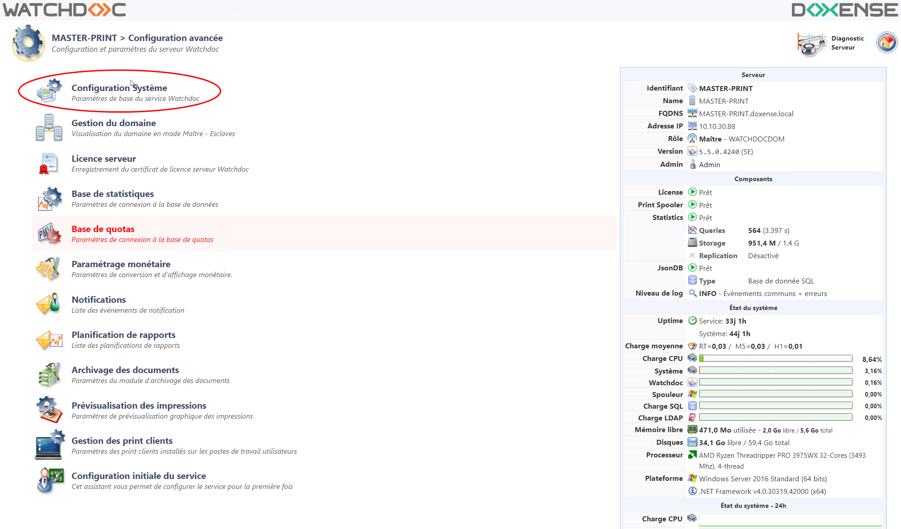Click the Base de quotas icon

point(49,234)
